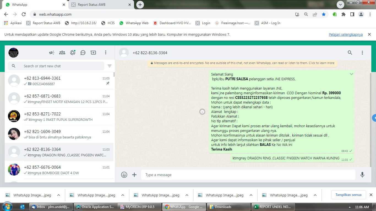Open chat +62 853-8271-7022

59,116
